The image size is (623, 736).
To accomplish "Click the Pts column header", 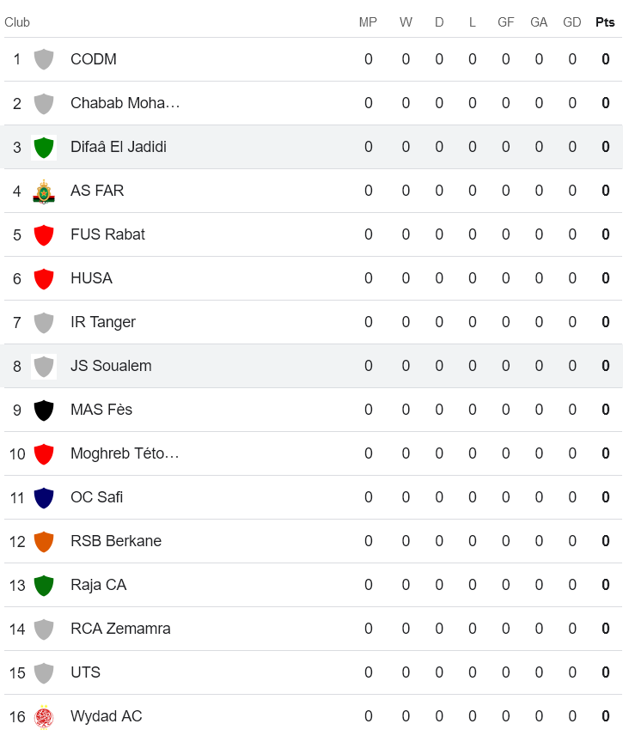I will (x=605, y=22).
